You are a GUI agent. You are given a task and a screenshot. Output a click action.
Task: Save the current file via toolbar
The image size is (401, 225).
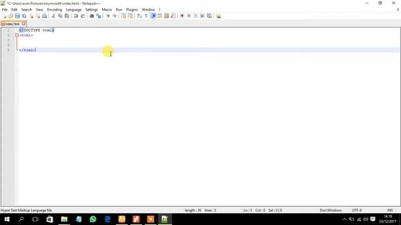[x=17, y=16]
